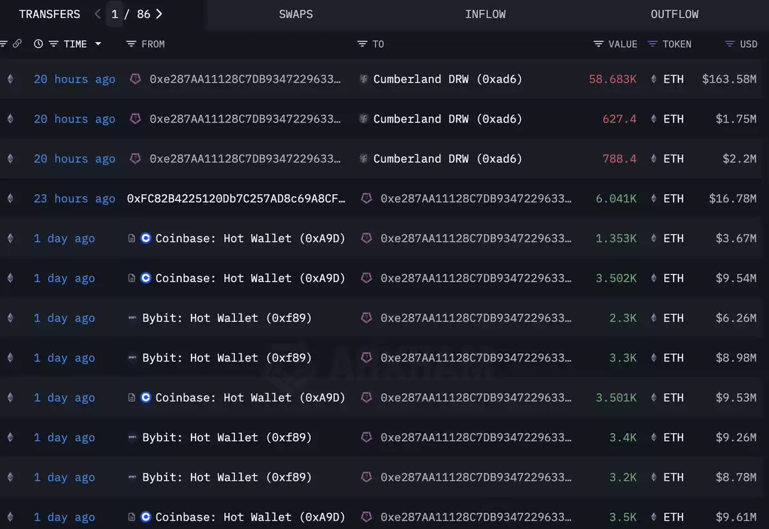Switch to the OUTFLOW tab
Screen dimensions: 769x529
(675, 14)
